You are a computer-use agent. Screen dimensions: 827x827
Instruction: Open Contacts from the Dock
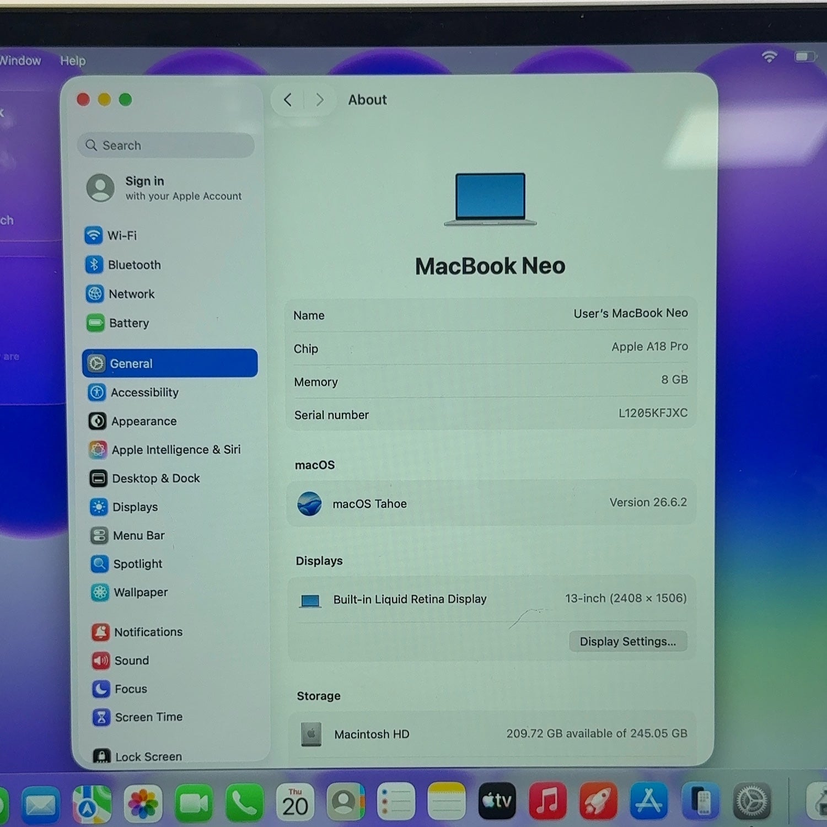346,802
